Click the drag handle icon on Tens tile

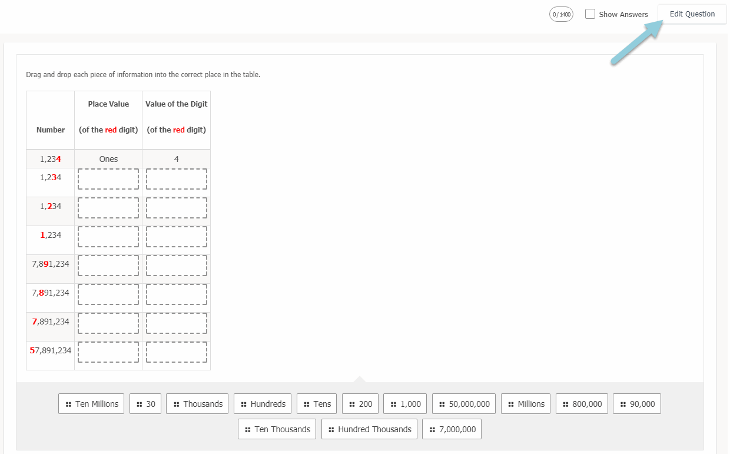[307, 405]
